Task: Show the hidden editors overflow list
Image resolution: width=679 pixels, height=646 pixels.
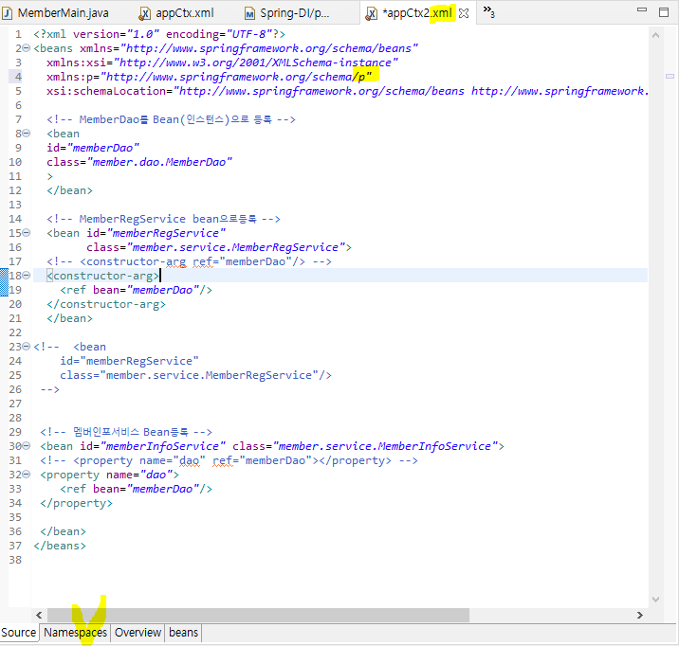Action: pos(489,11)
